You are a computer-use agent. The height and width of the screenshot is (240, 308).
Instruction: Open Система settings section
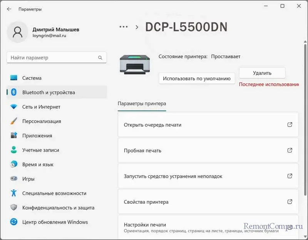pos(32,78)
